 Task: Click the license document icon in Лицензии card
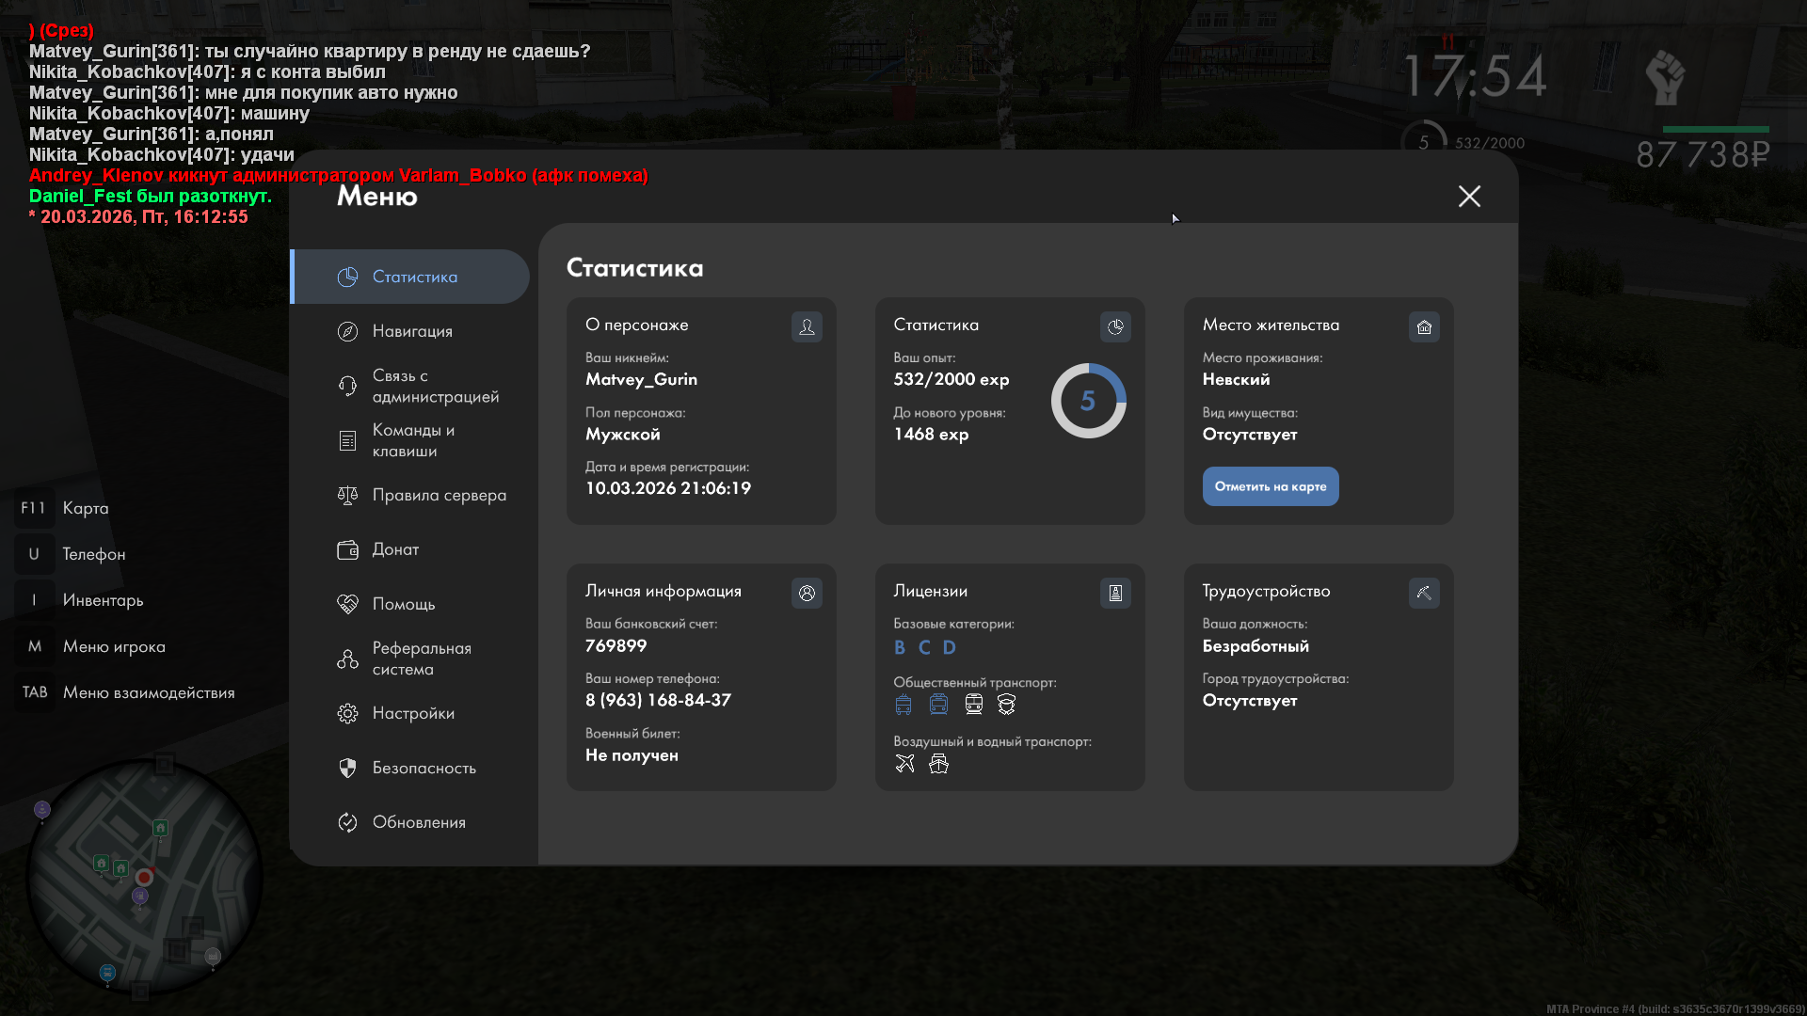[x=1115, y=593]
